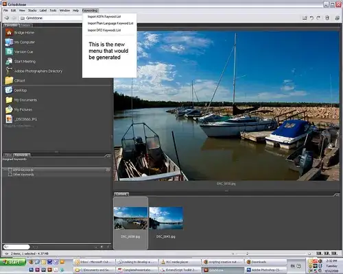Open the Grindstone folder path dropdown

tap(50, 18)
